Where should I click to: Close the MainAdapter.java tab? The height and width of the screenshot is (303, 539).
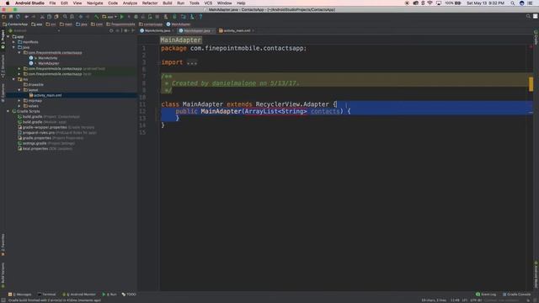(213, 30)
